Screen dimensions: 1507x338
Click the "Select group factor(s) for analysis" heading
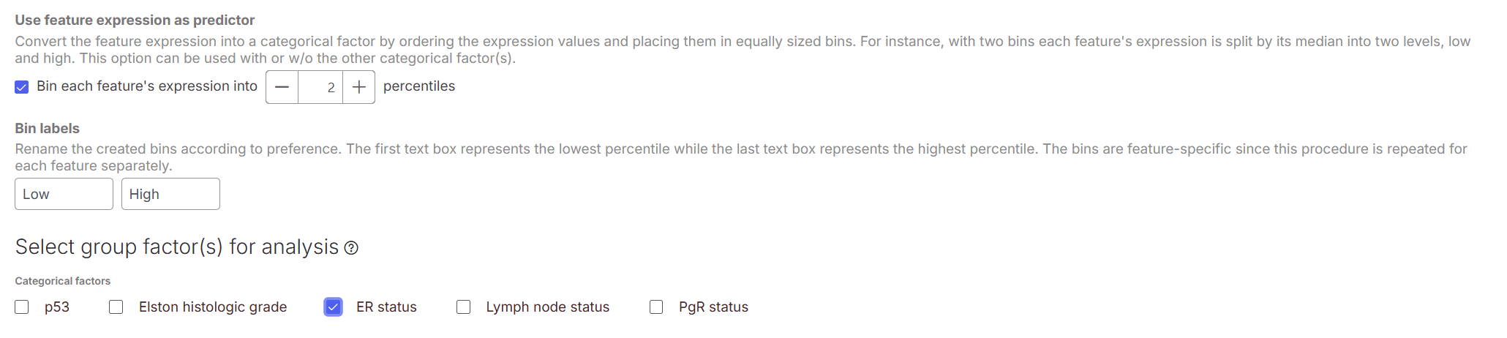[177, 247]
